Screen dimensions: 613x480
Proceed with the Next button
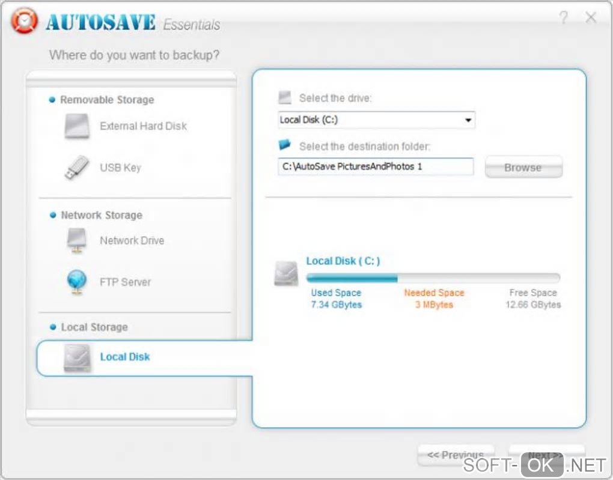(x=546, y=455)
